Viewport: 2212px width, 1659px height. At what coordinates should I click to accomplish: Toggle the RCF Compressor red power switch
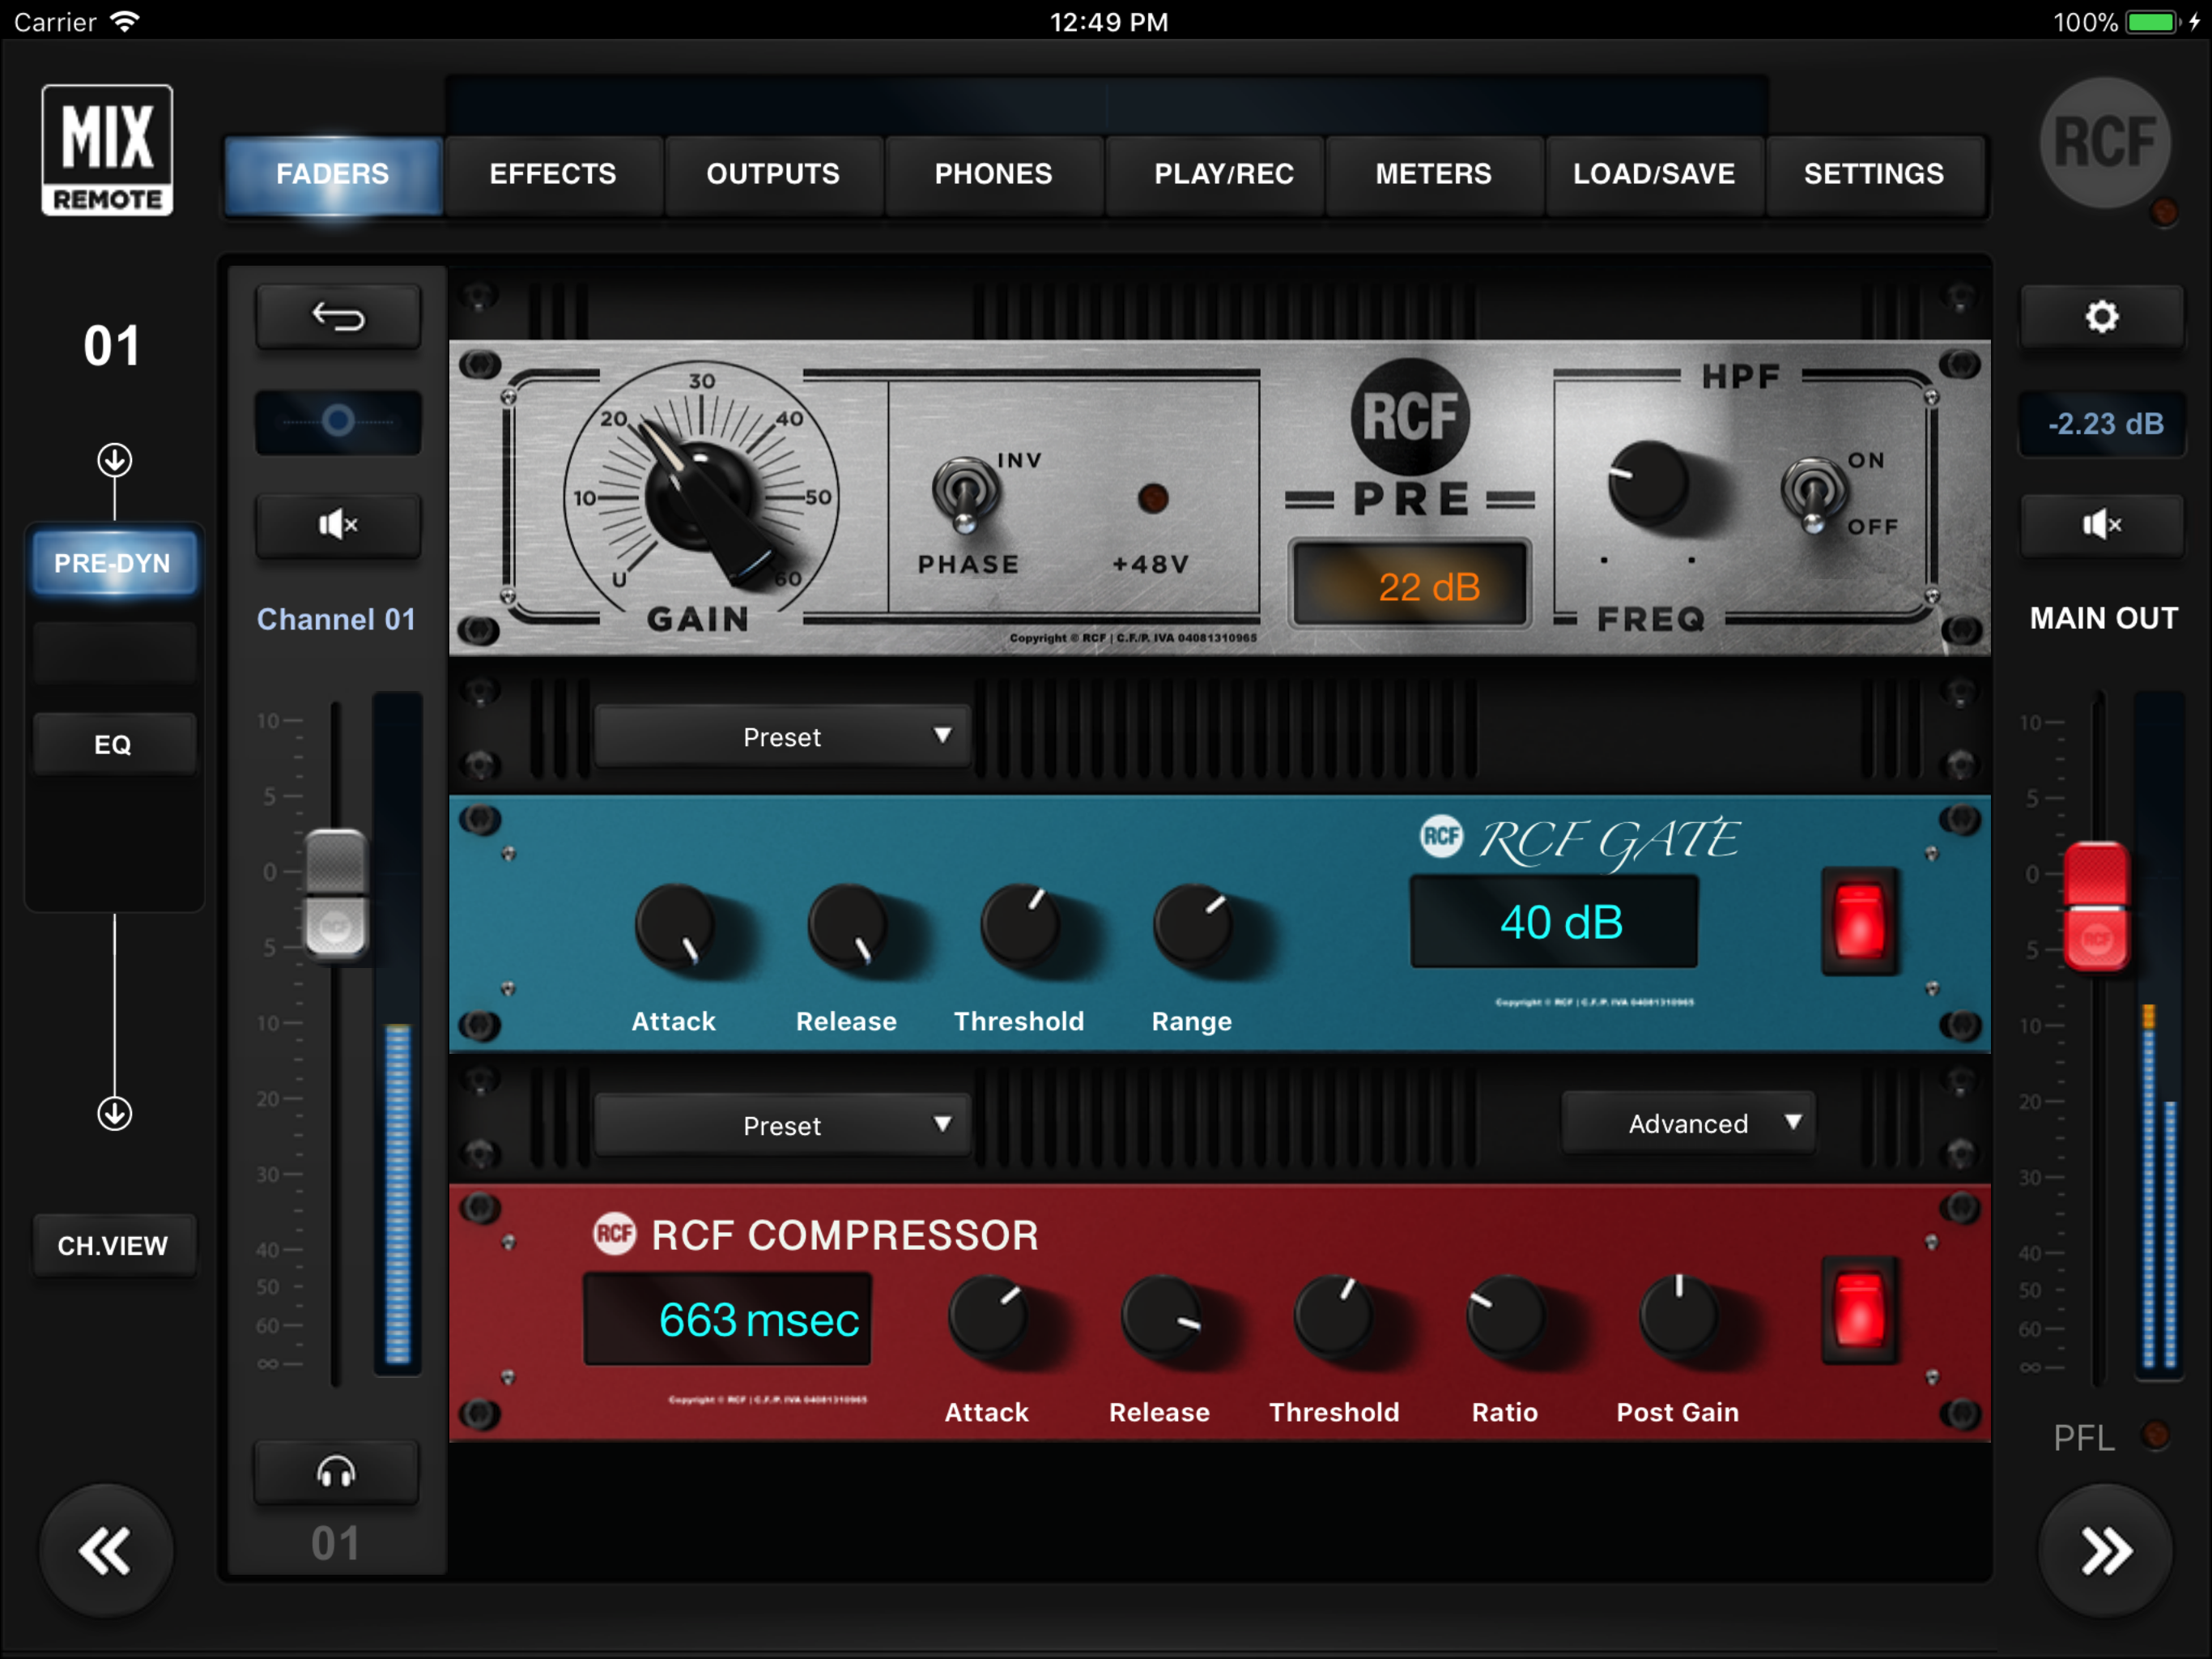pyautogui.click(x=1859, y=1310)
